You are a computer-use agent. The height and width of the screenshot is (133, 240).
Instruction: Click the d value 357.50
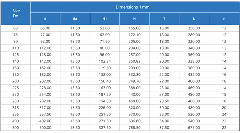point(45,114)
